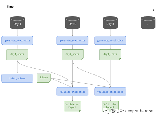This screenshot has width=158, height=118.
Task: Click validate_statistics box below day3_stats
Action: [x=110, y=92]
